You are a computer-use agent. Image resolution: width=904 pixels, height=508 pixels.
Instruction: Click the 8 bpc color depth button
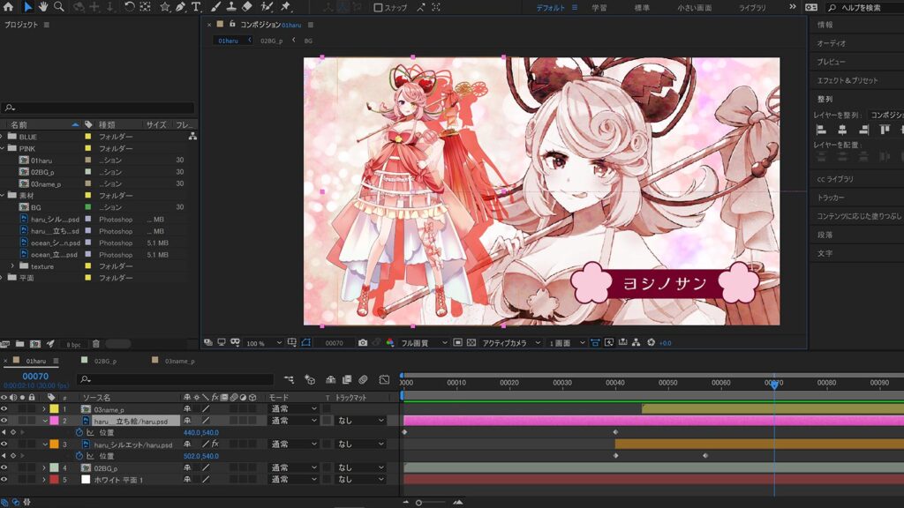tap(73, 345)
